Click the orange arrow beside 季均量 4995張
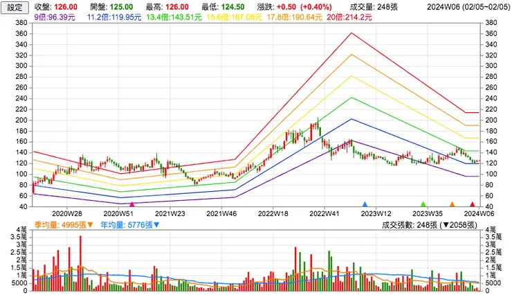This screenshot has width=512, height=295. (x=90, y=225)
